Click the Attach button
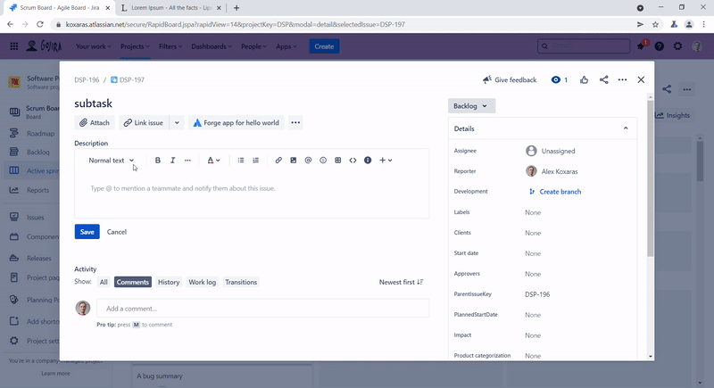The height and width of the screenshot is (388, 714). point(95,123)
